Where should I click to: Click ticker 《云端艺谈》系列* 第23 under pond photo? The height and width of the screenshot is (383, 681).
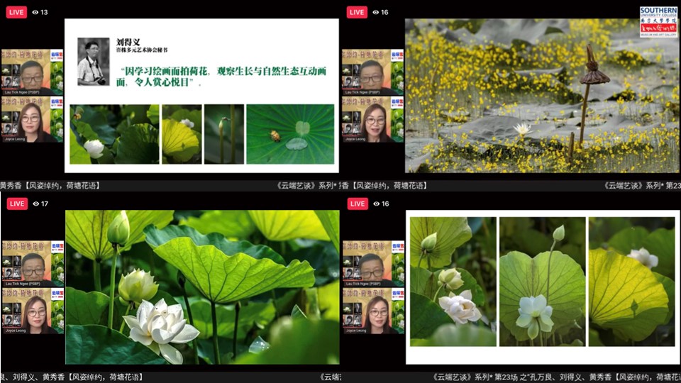coord(642,185)
